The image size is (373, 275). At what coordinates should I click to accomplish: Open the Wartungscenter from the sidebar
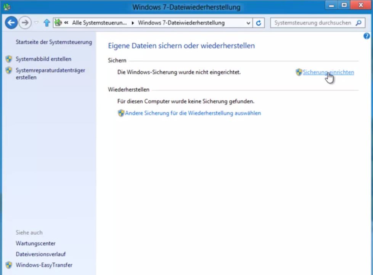pos(35,243)
